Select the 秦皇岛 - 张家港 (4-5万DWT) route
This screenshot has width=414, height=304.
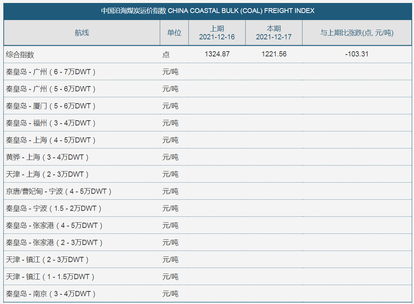click(54, 225)
